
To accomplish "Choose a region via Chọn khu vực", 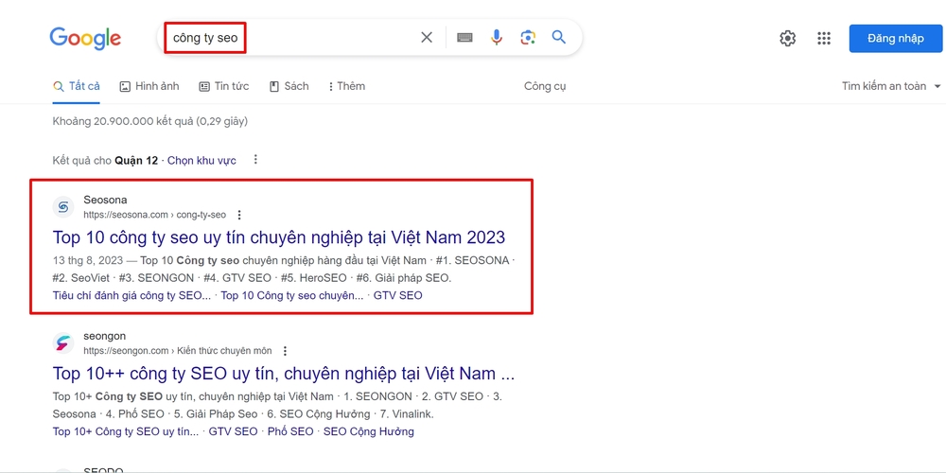I will tap(201, 161).
